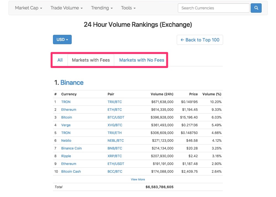
Task: Select the $1,194.45 price value
Action: [190, 110]
